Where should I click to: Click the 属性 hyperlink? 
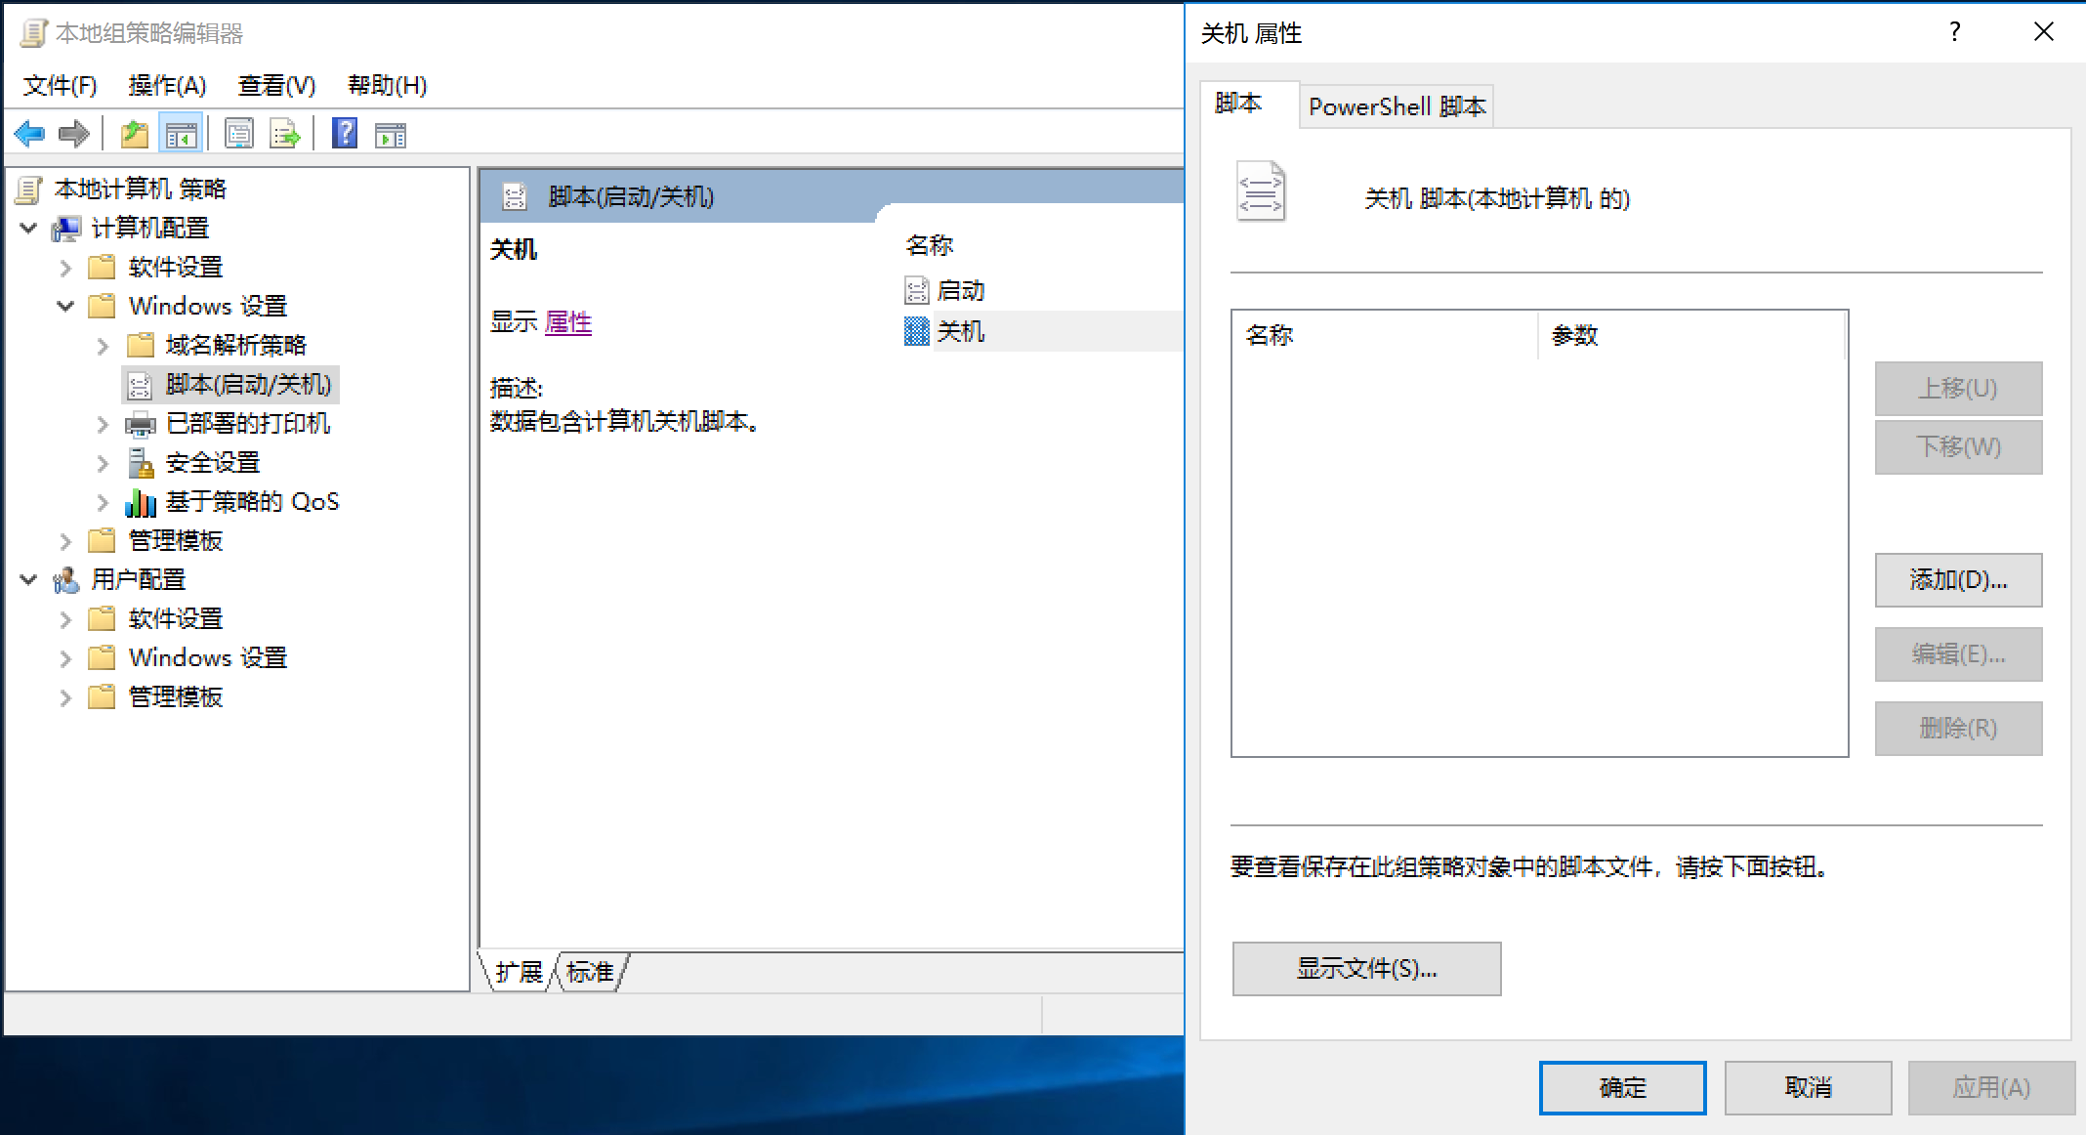pyautogui.click(x=568, y=322)
